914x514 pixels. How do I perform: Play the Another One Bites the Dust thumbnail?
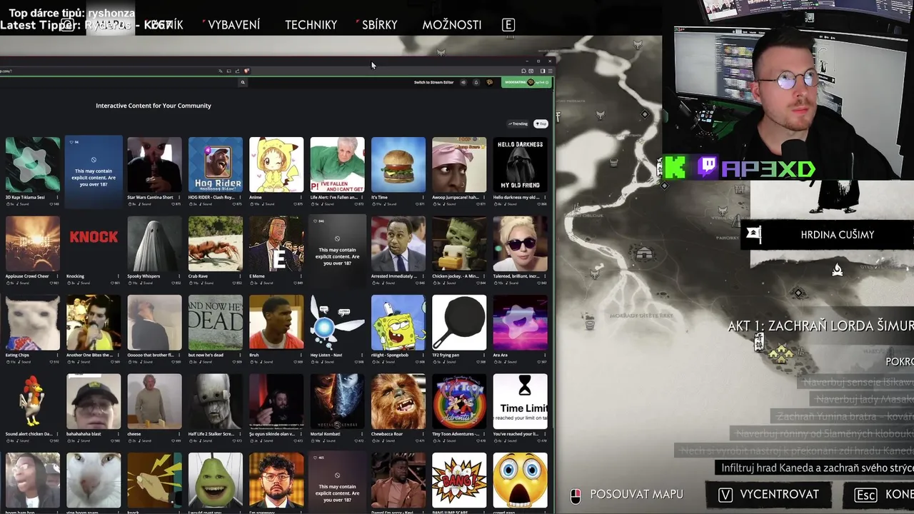click(x=94, y=322)
